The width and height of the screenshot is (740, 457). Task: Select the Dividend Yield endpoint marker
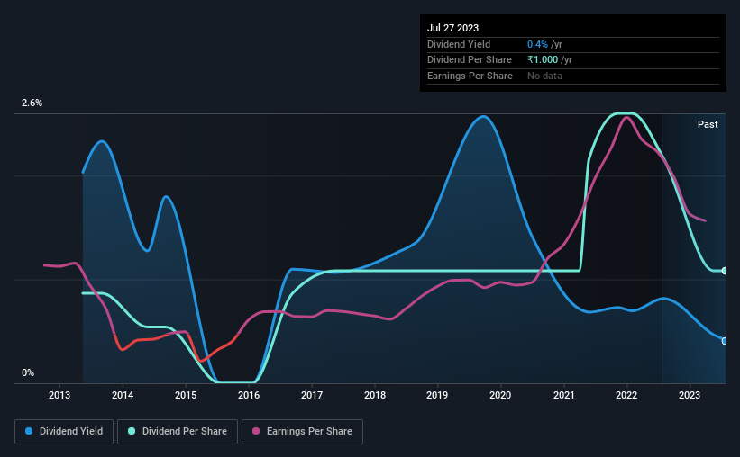tap(725, 341)
